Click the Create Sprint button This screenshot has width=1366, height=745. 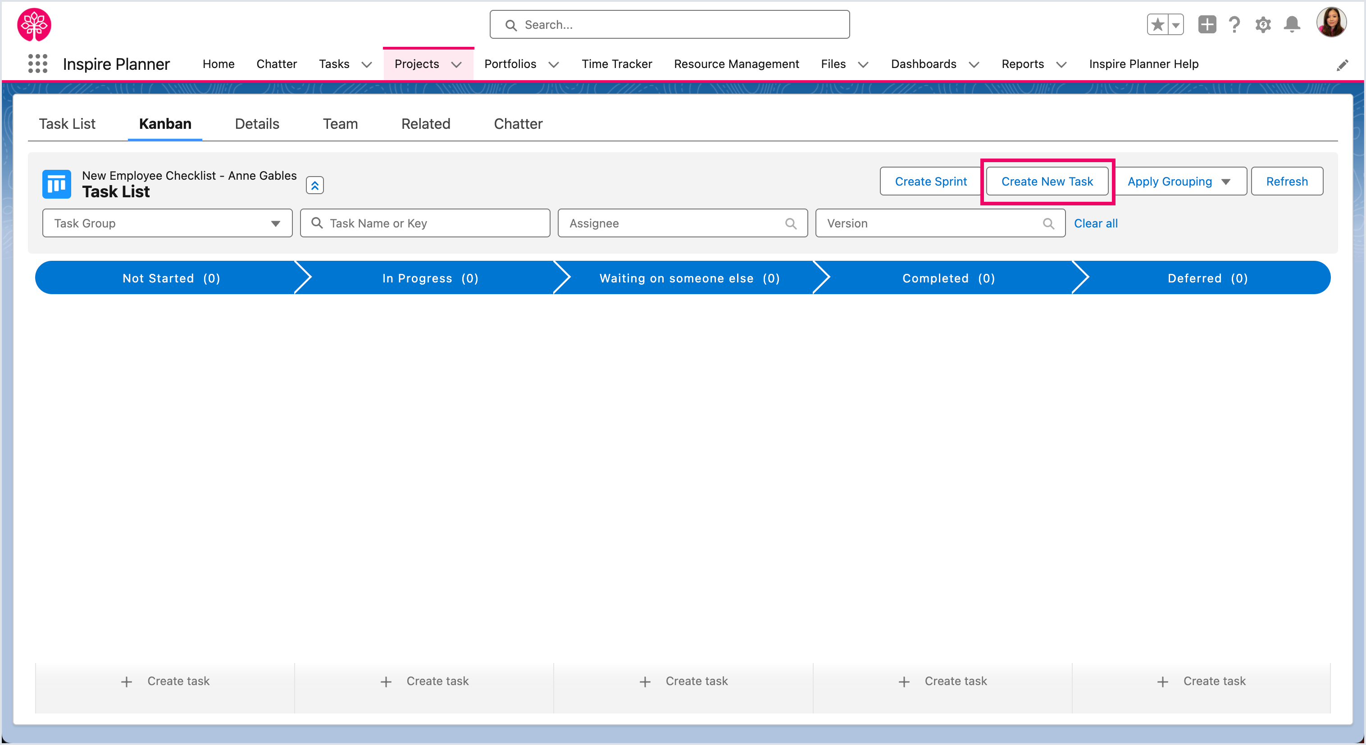click(931, 182)
